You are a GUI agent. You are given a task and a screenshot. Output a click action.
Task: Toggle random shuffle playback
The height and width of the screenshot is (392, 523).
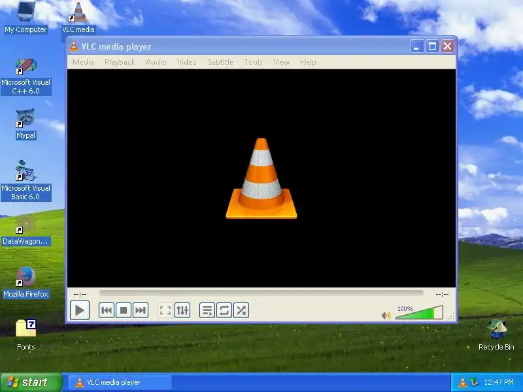[x=241, y=310]
